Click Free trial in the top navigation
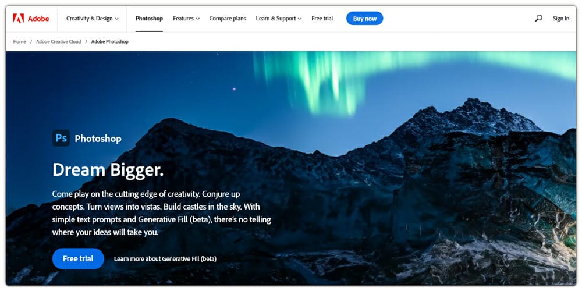This screenshot has width=582, height=291. tap(322, 18)
